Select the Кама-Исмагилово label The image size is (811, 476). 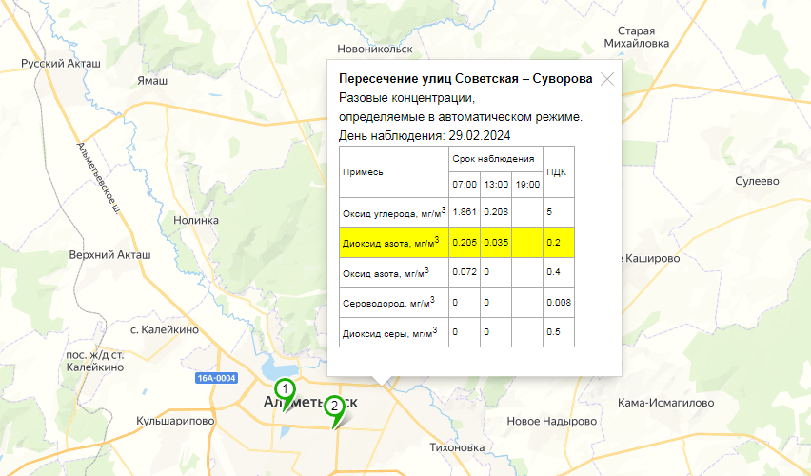[665, 403]
